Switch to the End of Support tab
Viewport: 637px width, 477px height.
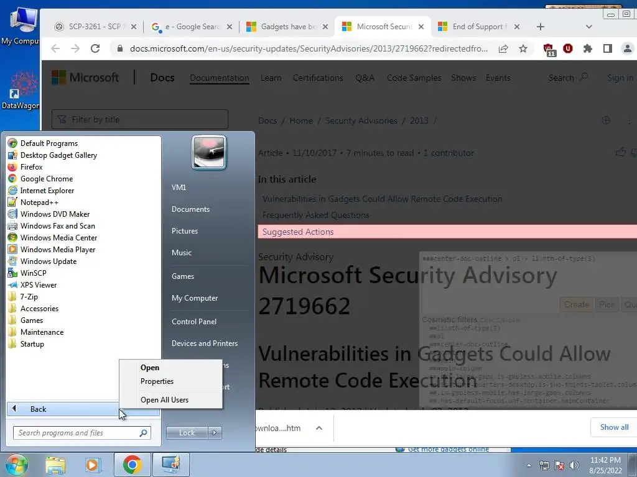[479, 27]
